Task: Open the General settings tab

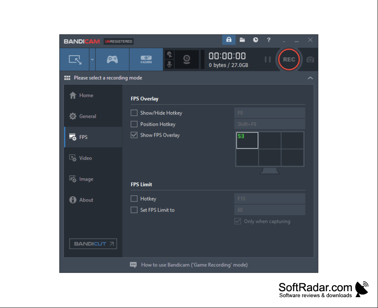Action: pyautogui.click(x=93, y=116)
